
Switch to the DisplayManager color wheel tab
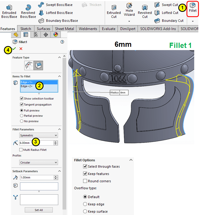point(56,34)
